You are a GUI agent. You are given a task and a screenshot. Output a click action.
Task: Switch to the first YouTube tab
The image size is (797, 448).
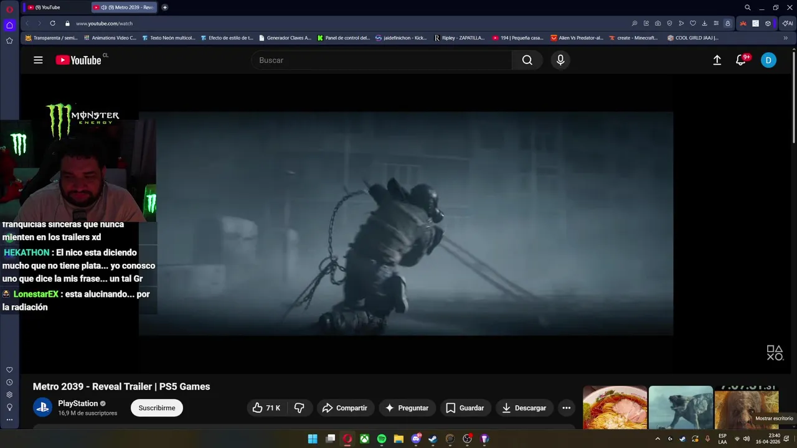tap(56, 7)
